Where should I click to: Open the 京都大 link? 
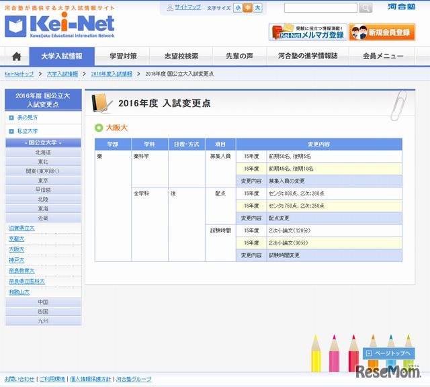[16, 239]
